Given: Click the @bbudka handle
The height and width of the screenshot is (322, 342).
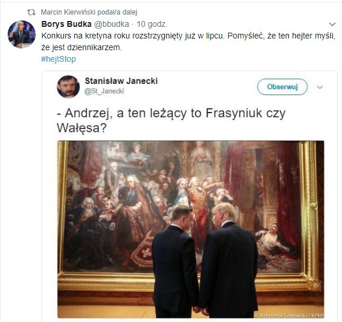Looking at the screenshot, I should (112, 24).
